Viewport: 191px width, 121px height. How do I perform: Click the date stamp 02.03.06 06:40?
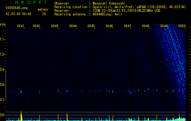[x=19, y=14]
